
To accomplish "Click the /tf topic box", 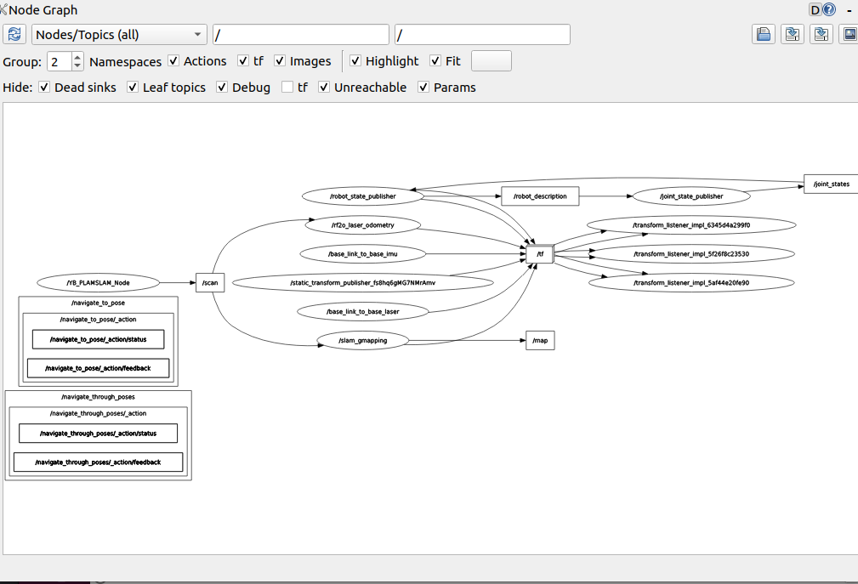I will tap(540, 253).
